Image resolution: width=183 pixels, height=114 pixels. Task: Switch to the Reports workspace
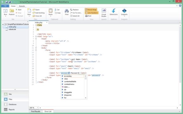(15, 110)
